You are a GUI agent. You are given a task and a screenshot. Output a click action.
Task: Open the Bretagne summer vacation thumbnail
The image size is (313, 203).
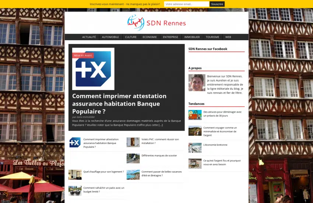click(x=133, y=175)
